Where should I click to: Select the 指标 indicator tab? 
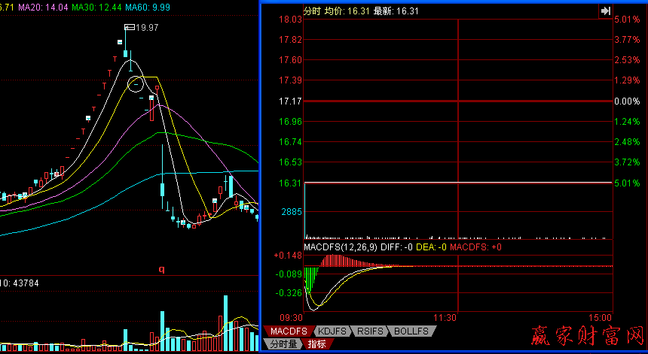[x=316, y=343]
